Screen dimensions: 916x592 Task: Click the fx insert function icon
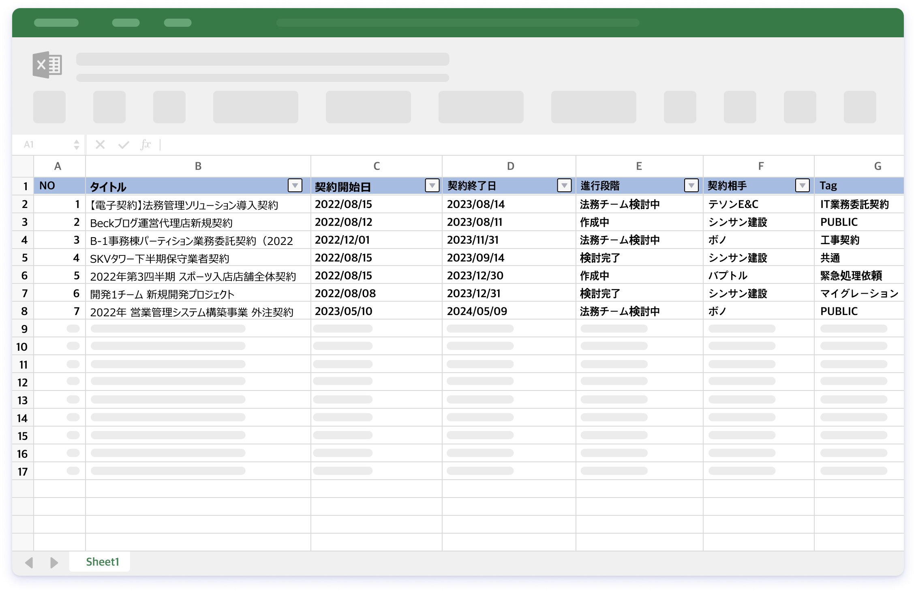(146, 144)
